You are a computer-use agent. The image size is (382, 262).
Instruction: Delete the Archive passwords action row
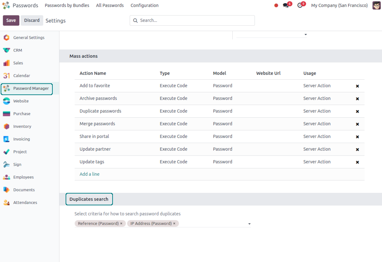point(357,99)
